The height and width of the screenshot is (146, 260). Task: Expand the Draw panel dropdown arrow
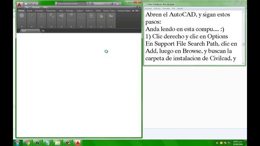(x=22, y=27)
